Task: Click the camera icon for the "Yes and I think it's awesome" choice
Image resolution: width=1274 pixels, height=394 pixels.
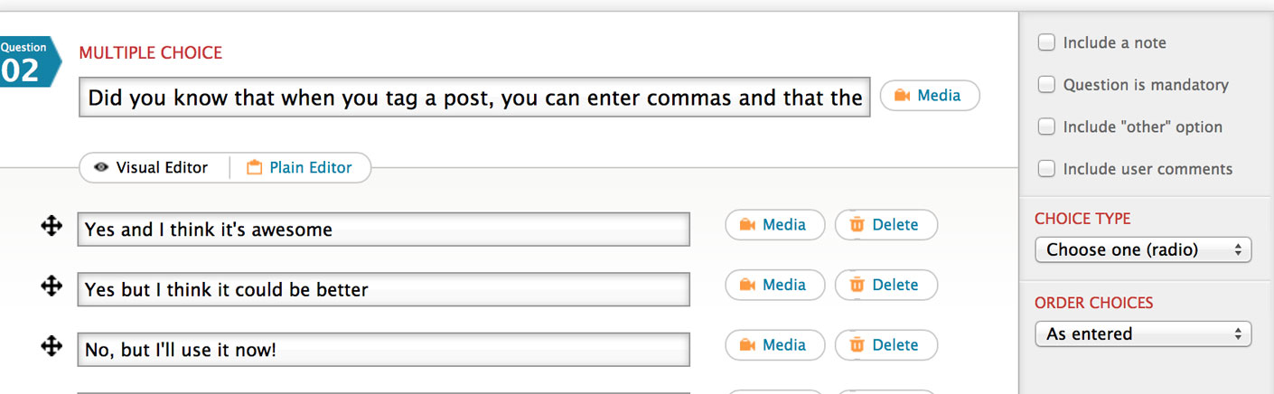Action: 747,225
